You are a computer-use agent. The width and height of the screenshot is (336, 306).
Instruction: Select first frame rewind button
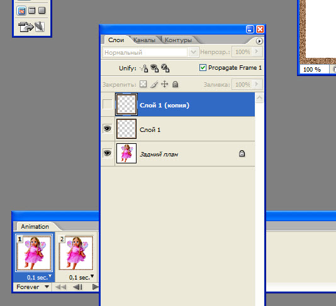tap(60, 287)
